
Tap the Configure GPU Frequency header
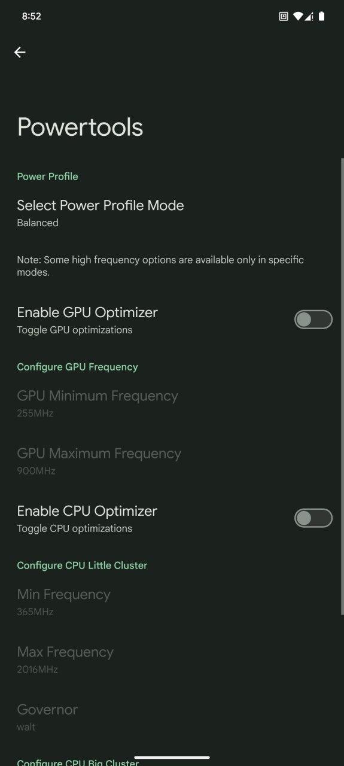pos(77,367)
